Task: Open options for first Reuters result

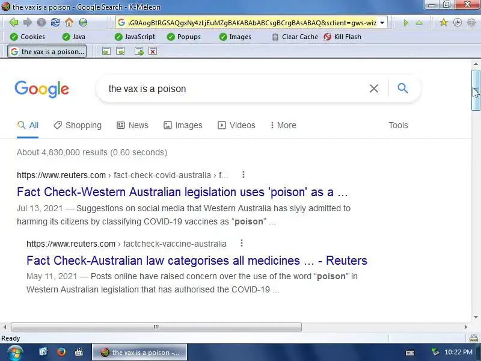Action: 244,174
